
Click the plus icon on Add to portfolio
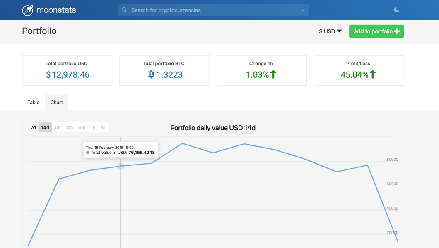pyautogui.click(x=397, y=31)
